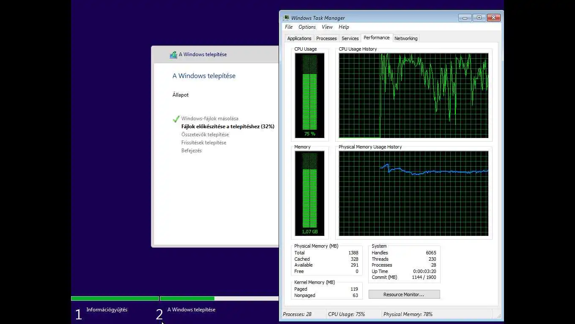Click status bar entry Physical Memory: 78%

[408, 314]
